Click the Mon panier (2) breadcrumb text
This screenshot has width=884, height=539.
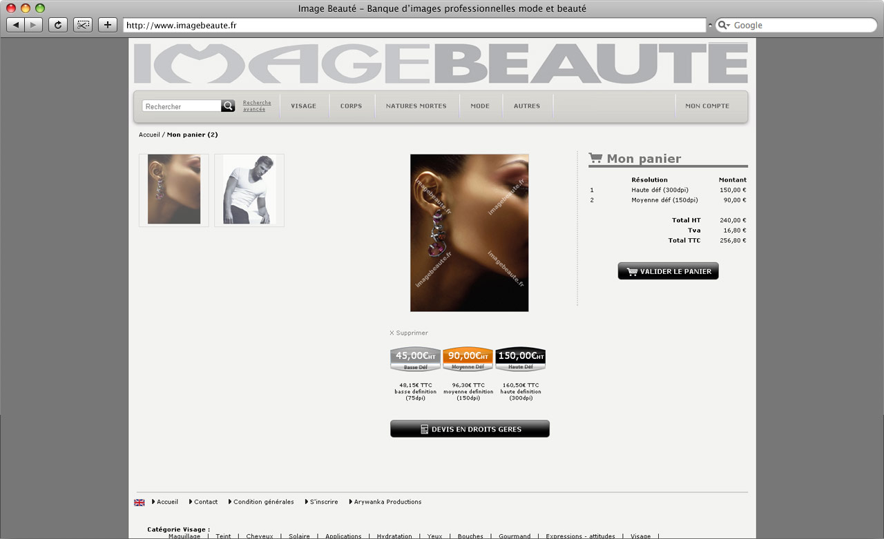[193, 135]
